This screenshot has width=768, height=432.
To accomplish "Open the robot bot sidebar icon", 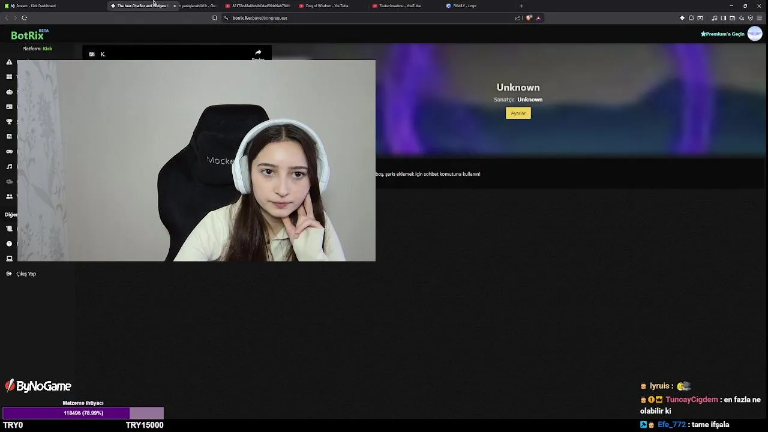I will point(9,92).
